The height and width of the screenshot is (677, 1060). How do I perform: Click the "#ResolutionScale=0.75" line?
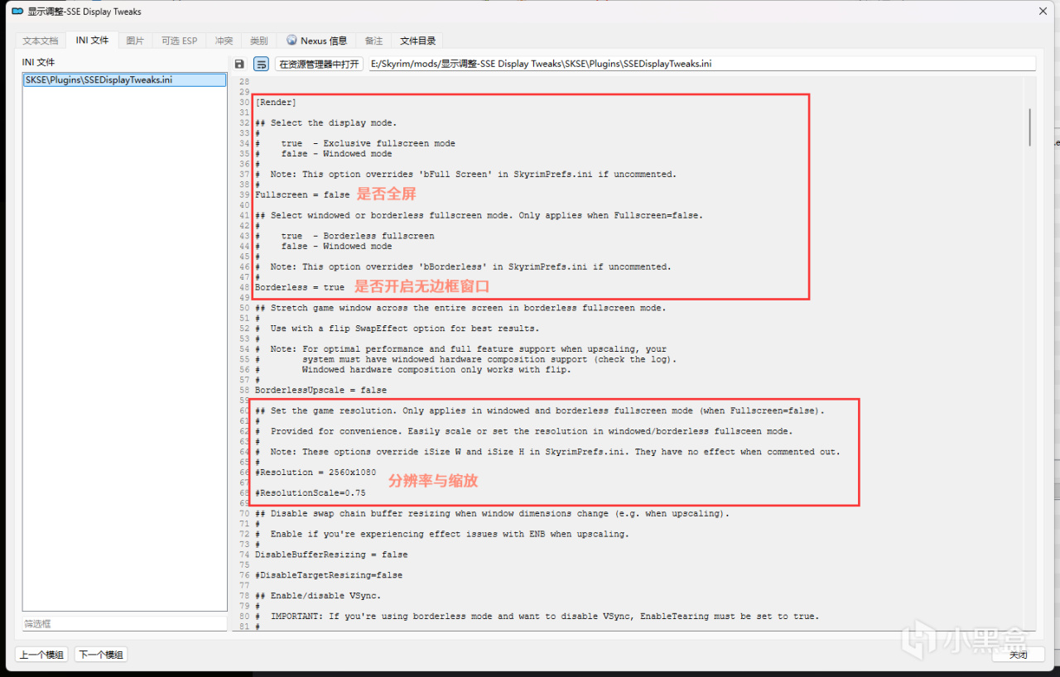(x=310, y=492)
